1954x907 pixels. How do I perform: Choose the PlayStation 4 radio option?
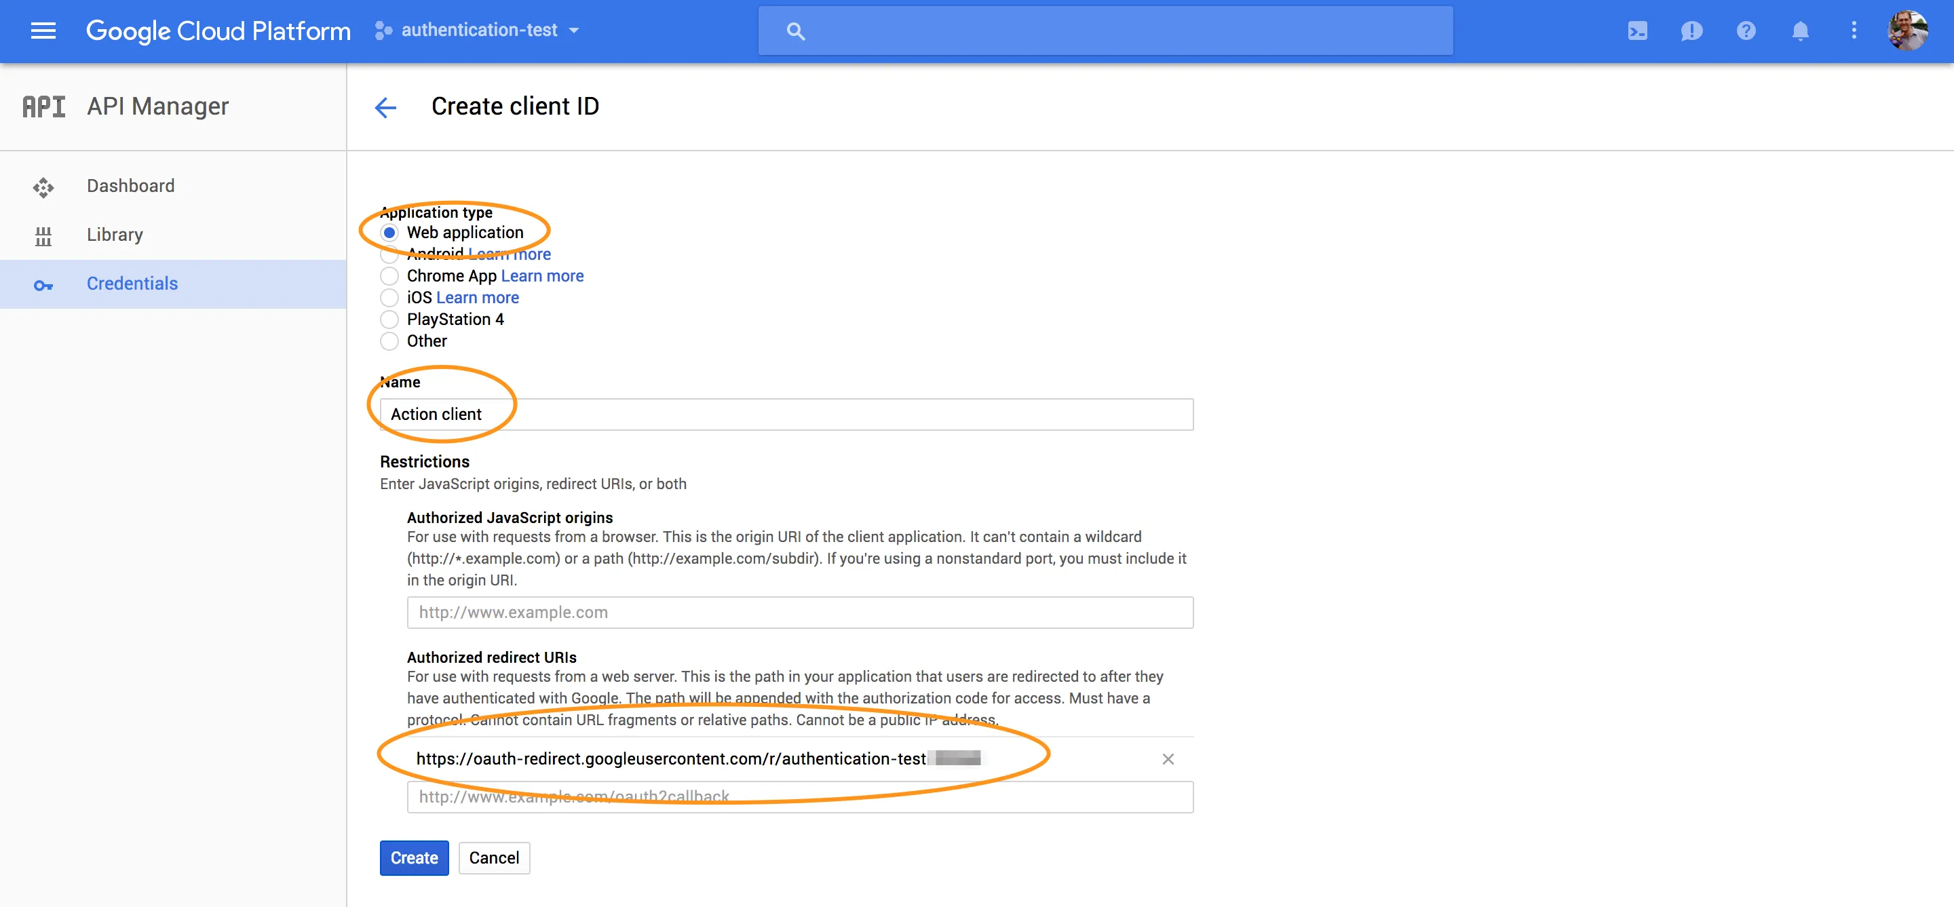pyautogui.click(x=389, y=320)
